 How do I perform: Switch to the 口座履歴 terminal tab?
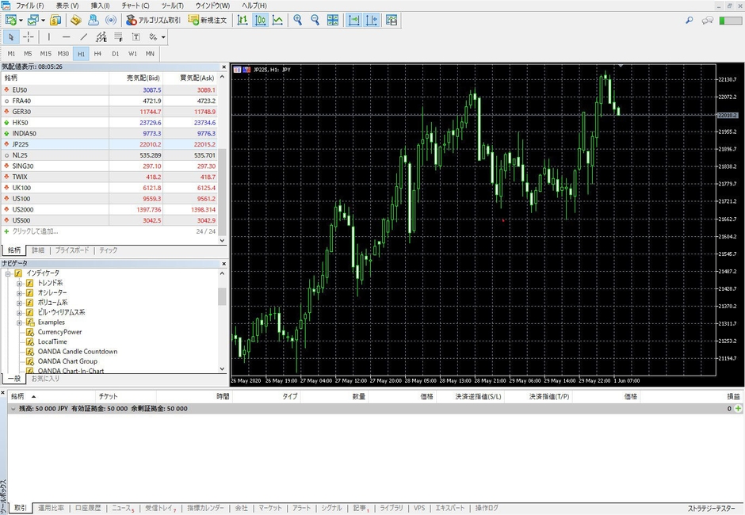pyautogui.click(x=87, y=508)
